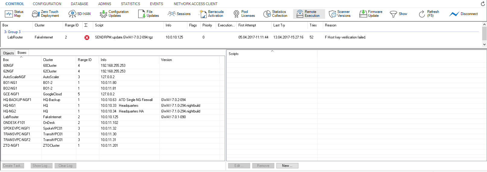Switch to the ADMINS tab
Screen dimensions: 487x172
tap(105, 4)
